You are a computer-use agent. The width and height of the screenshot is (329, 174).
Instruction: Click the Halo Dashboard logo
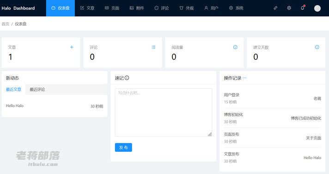(18, 8)
